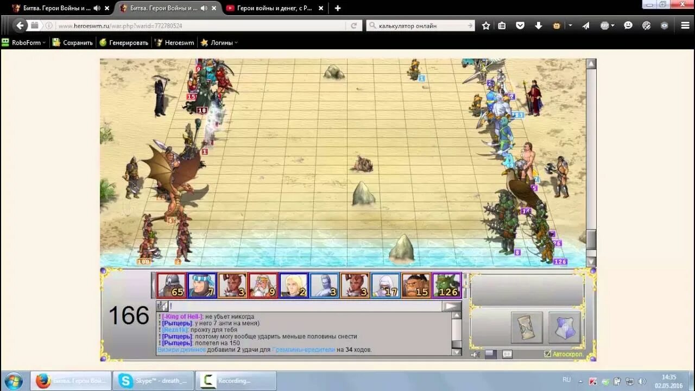Open the Heroeswm RoboForm bookmark
695x391 pixels.
(x=174, y=42)
